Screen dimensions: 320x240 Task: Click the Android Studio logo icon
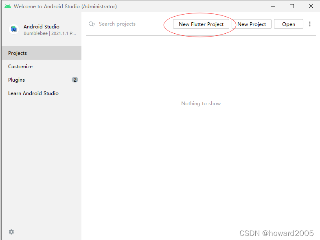tap(14, 29)
